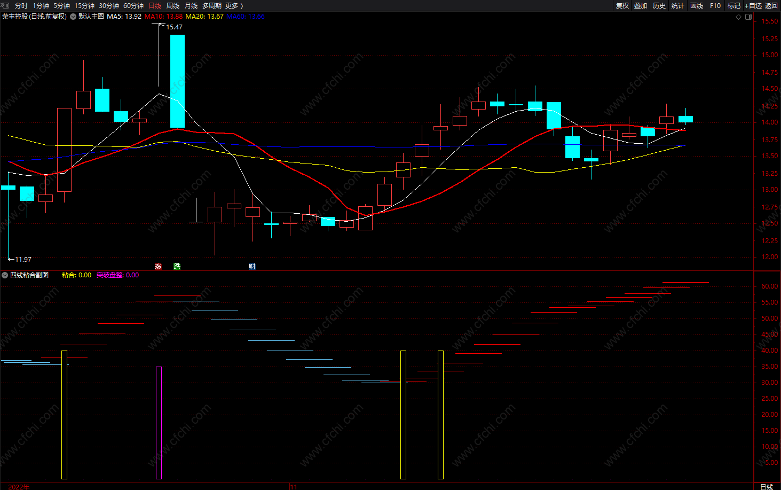Expand the 更多 periods chevron
Screen dimensions: 781x490
[x=242, y=6]
